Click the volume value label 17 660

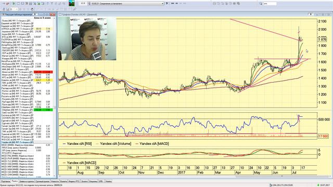pos(323,136)
